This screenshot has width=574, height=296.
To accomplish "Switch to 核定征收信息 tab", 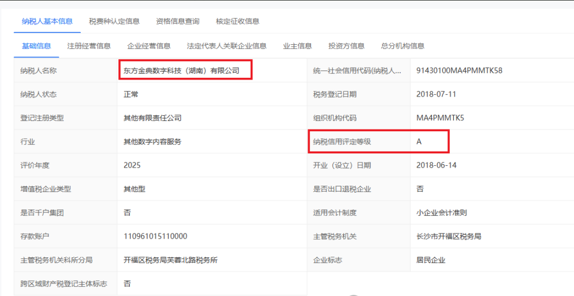I will pyautogui.click(x=237, y=21).
